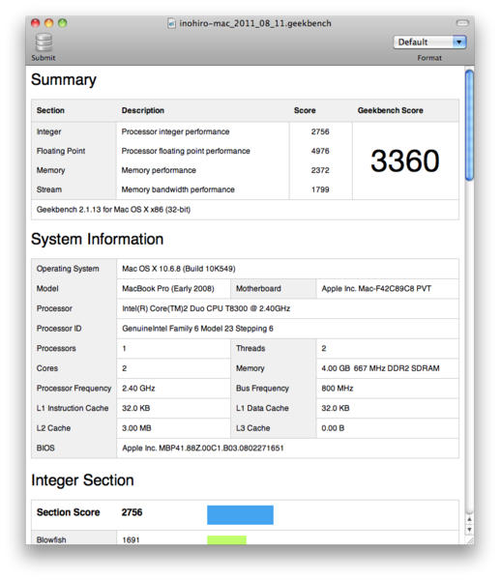Click 'Mac OS X 10.6.8 (Build 10K549)' value
Screen dimensions: 500x580
(179, 269)
